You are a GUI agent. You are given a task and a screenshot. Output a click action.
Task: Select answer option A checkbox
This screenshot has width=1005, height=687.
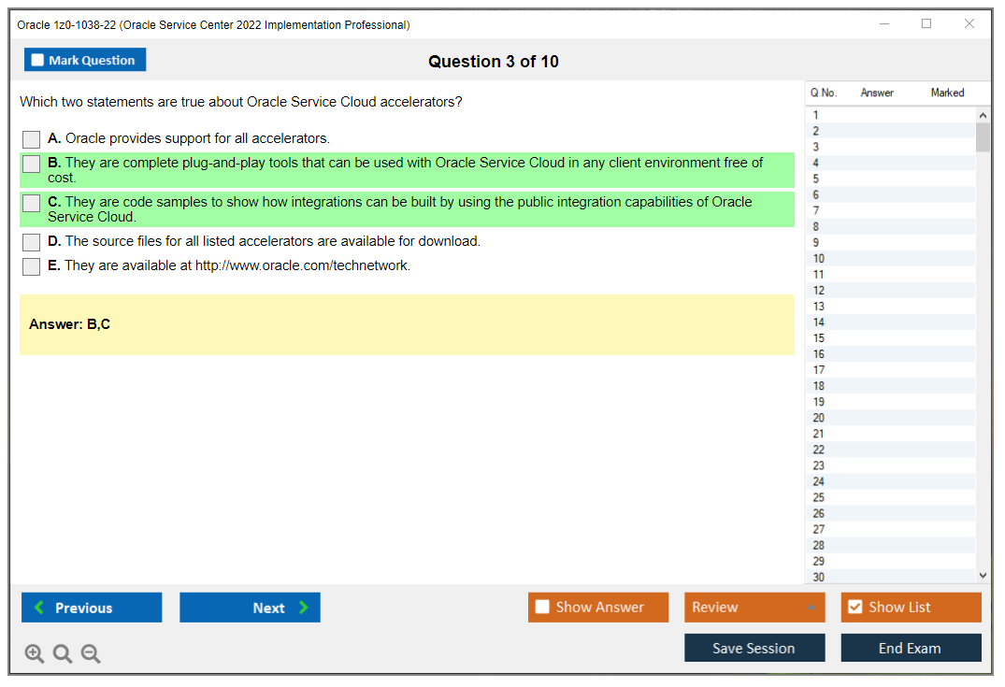tap(32, 139)
